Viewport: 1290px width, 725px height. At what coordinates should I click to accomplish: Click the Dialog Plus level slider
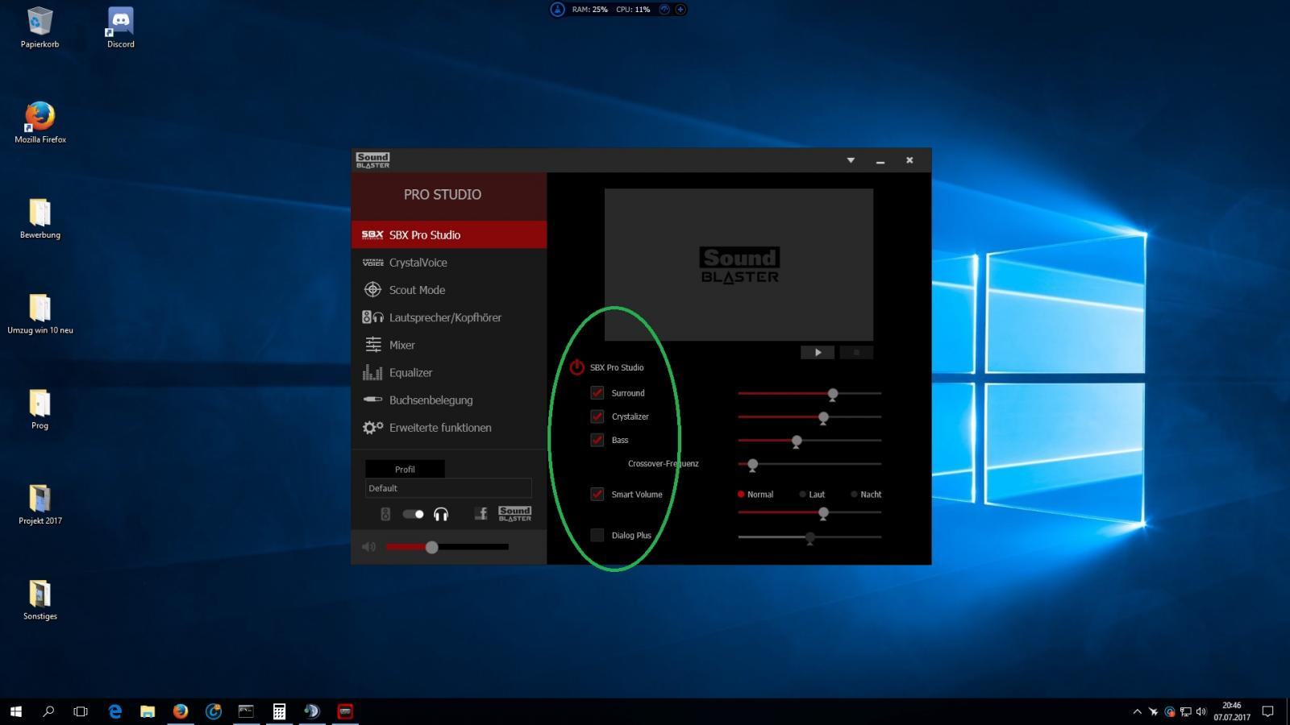(x=809, y=537)
